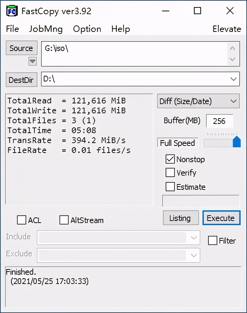
Task: Uncheck the Nonstop checkbox
Action: 170,159
